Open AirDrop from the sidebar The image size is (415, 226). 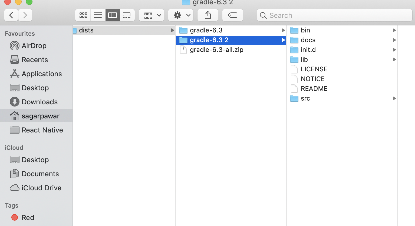pos(34,46)
